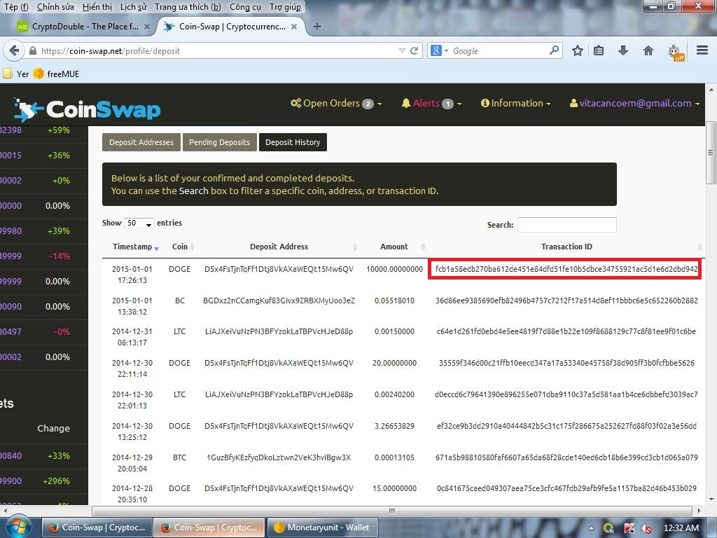The height and width of the screenshot is (538, 717).
Task: Go back using browser back arrow
Action: coord(14,50)
